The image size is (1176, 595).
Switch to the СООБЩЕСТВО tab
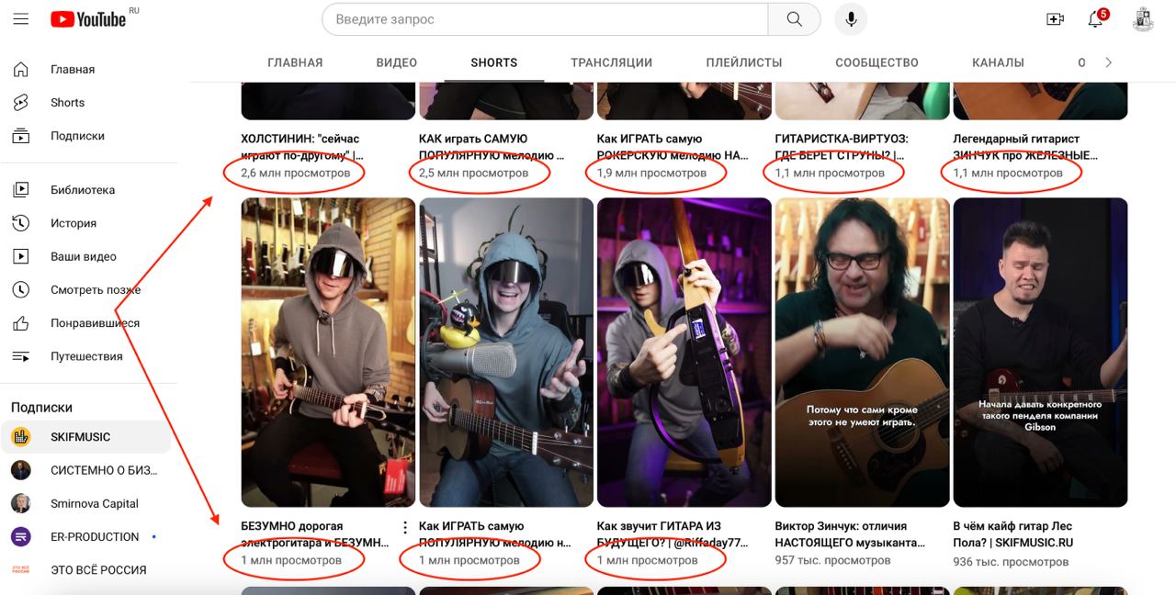pos(876,62)
